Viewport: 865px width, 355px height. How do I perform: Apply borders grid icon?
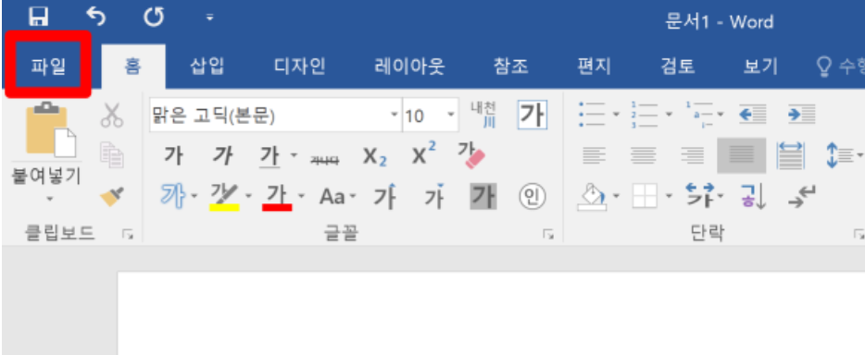(646, 197)
